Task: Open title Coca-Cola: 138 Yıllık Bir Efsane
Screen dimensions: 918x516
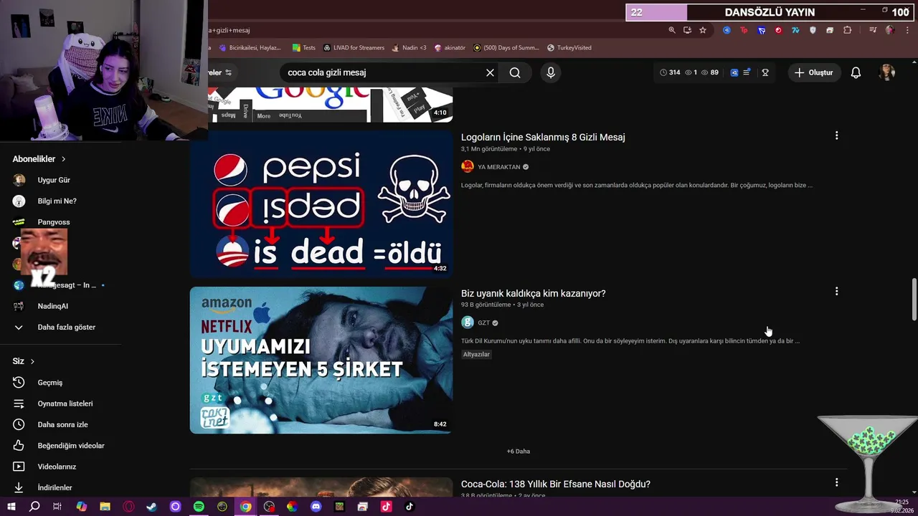Action: [x=556, y=484]
